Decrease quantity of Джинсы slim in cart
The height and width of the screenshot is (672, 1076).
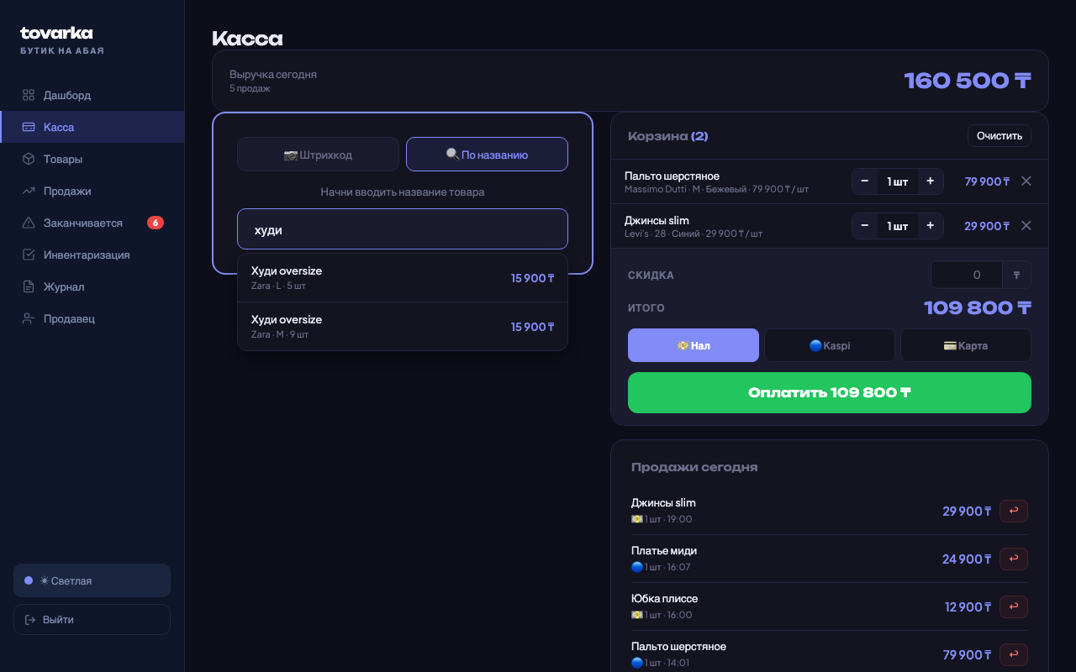click(x=864, y=226)
